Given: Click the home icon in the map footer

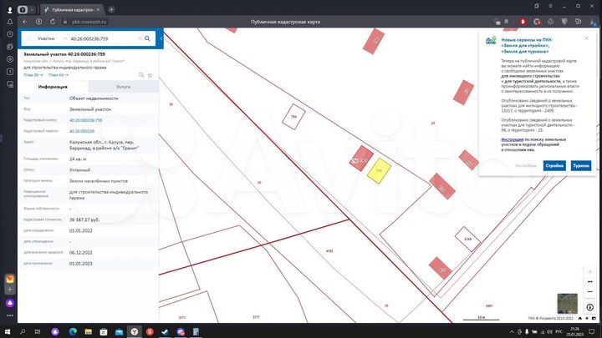Looking at the screenshot, I should 580,319.
